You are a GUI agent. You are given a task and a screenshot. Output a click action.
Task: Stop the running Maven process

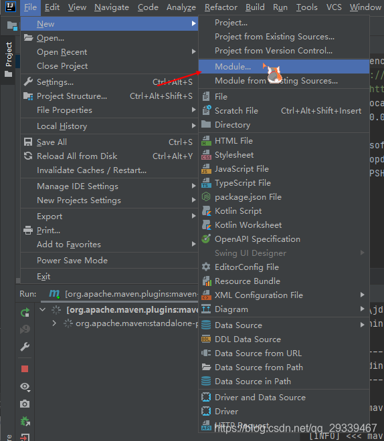click(x=25, y=369)
